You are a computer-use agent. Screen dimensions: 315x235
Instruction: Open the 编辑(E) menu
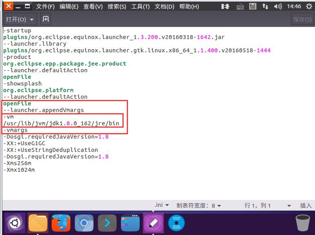(x=69, y=7)
